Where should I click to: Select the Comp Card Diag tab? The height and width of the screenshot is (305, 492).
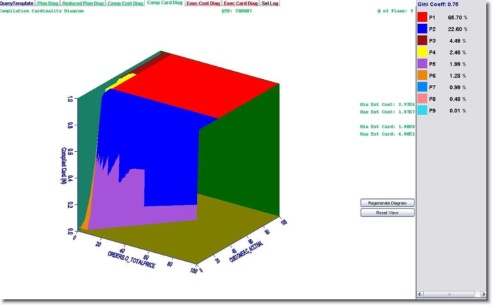pyautogui.click(x=165, y=3)
